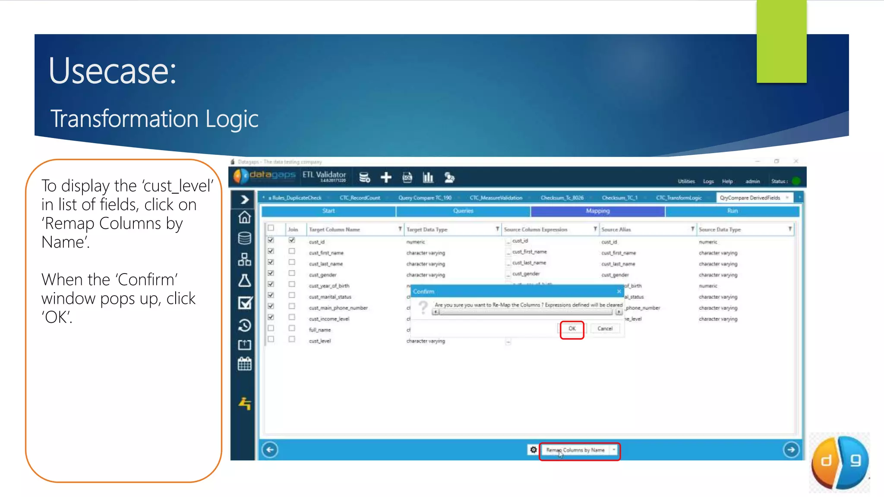
Task: Click the plus add icon in toolbar
Action: (x=386, y=177)
